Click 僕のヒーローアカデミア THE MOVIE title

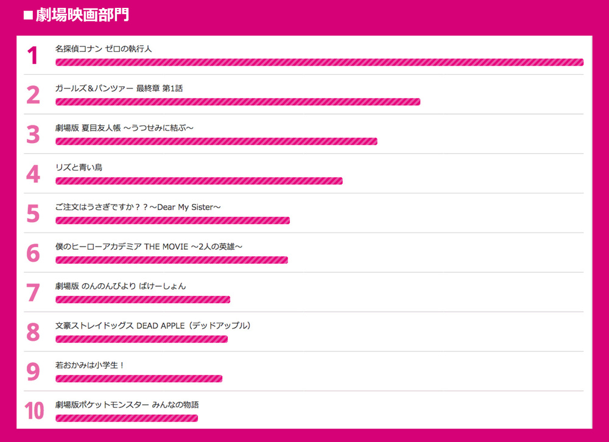[x=149, y=247]
